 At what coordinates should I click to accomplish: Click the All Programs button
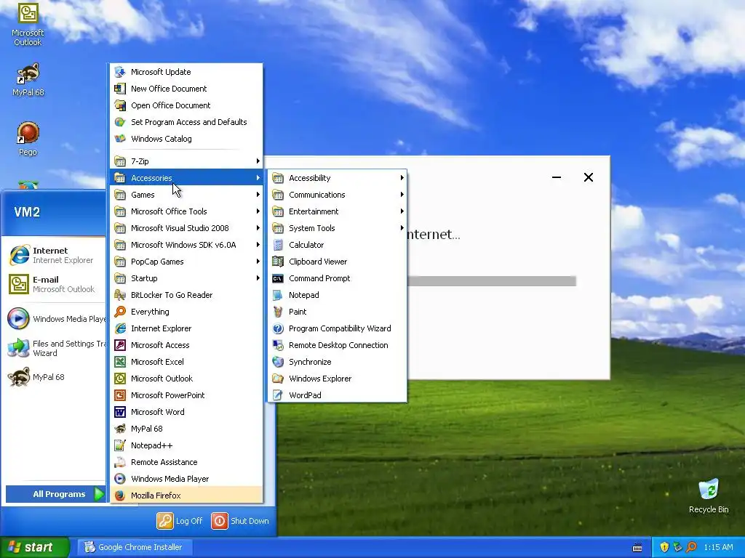tap(55, 494)
